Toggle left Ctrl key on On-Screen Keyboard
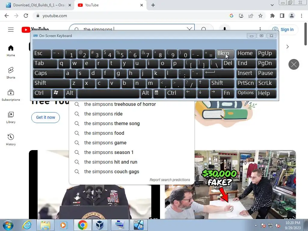 coord(42,94)
